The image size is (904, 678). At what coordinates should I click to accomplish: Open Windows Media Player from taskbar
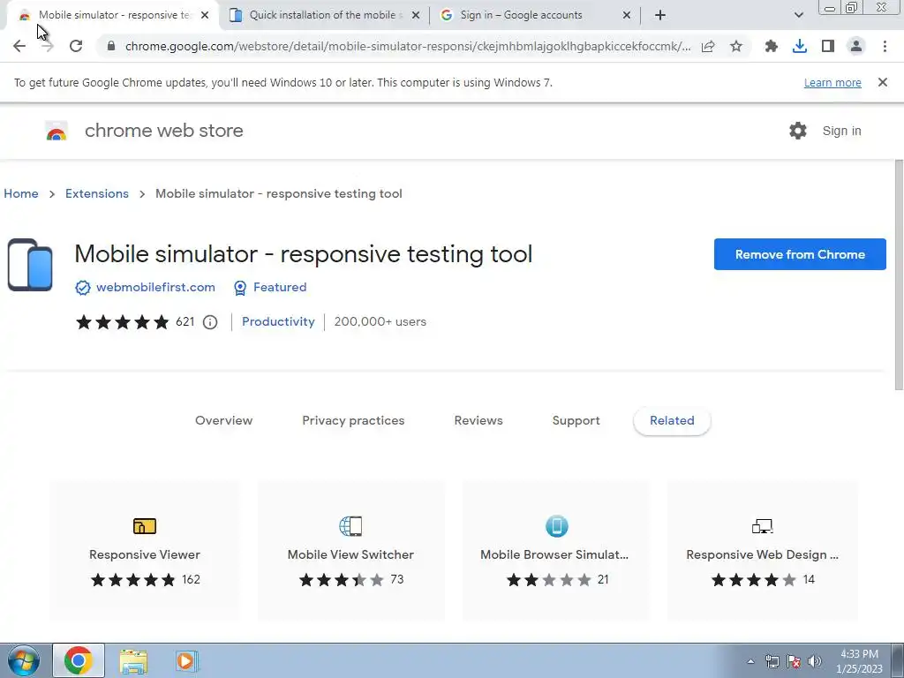pyautogui.click(x=187, y=660)
